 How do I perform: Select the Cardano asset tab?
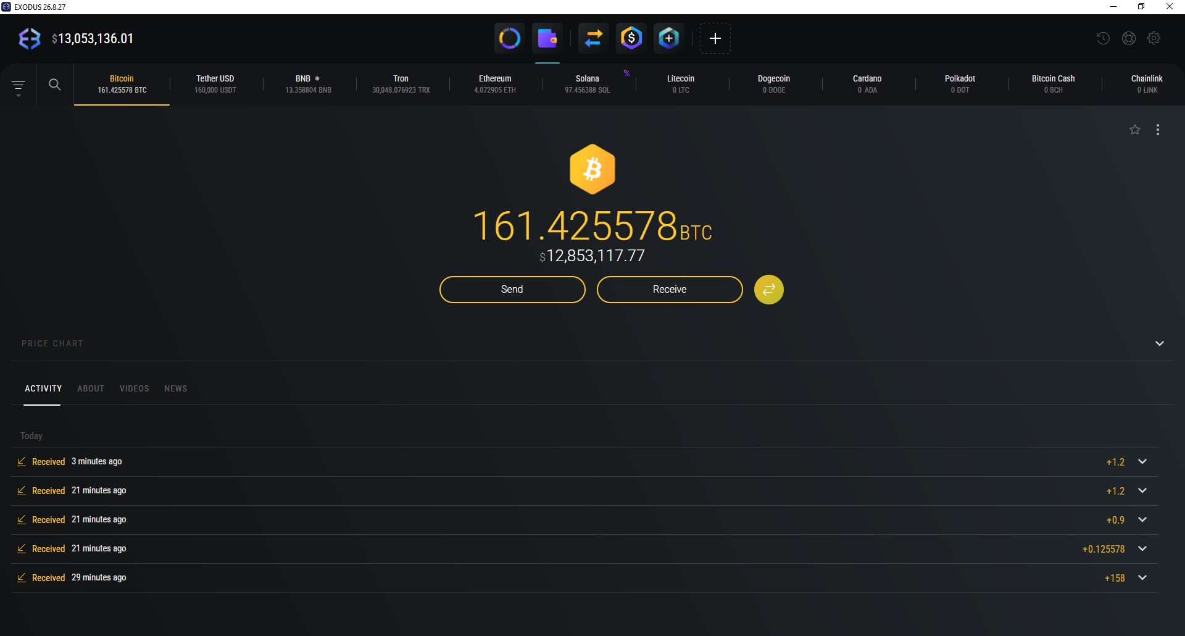point(867,85)
